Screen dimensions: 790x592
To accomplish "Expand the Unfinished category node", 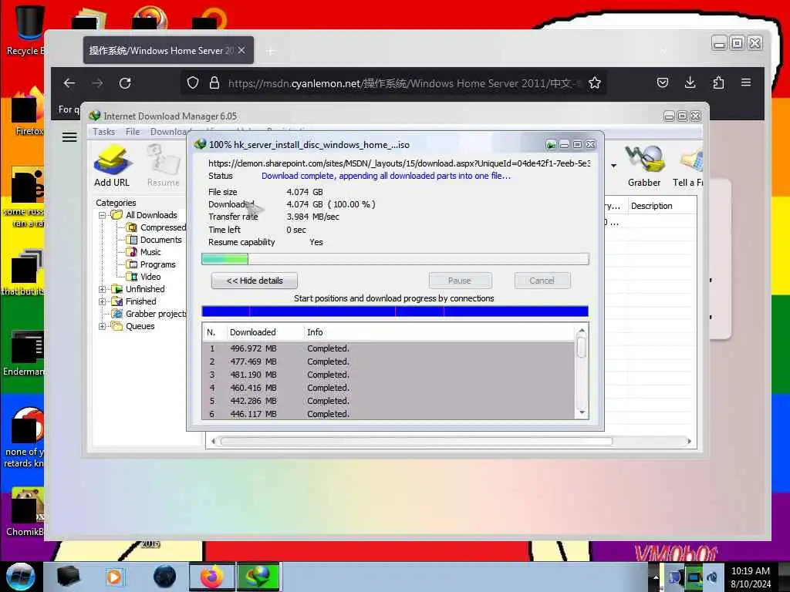I will (x=103, y=290).
